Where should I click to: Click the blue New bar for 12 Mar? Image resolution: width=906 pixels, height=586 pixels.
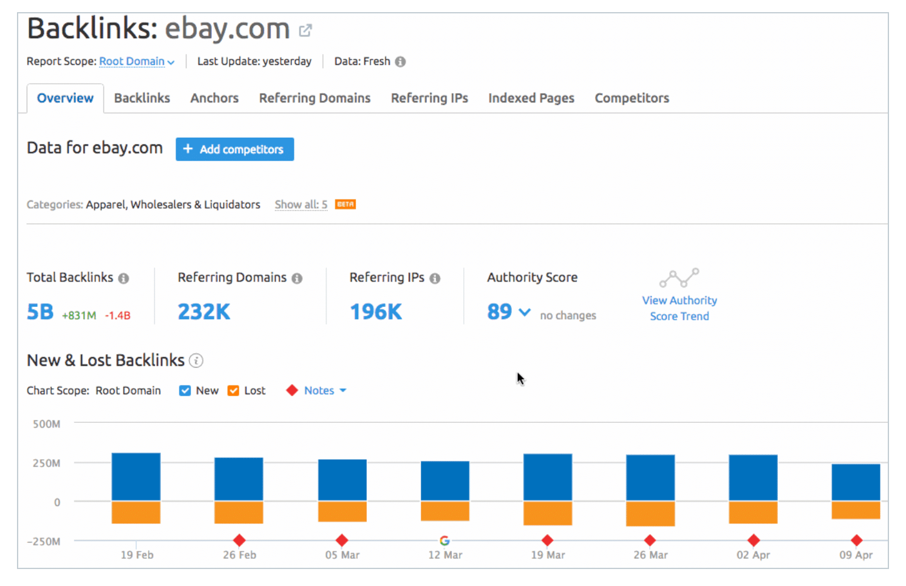pos(445,481)
